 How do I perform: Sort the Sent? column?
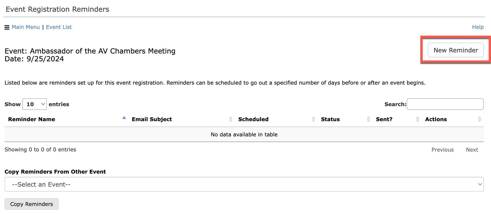(x=418, y=119)
